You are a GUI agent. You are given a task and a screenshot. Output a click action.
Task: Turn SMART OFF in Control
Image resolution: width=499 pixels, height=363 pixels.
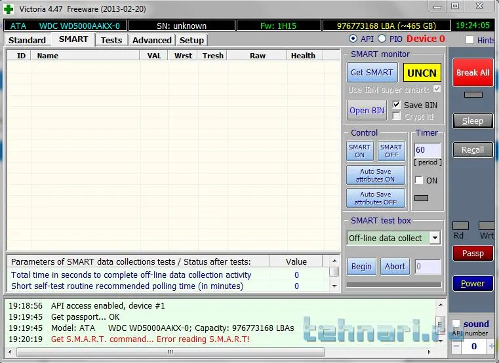coord(391,151)
